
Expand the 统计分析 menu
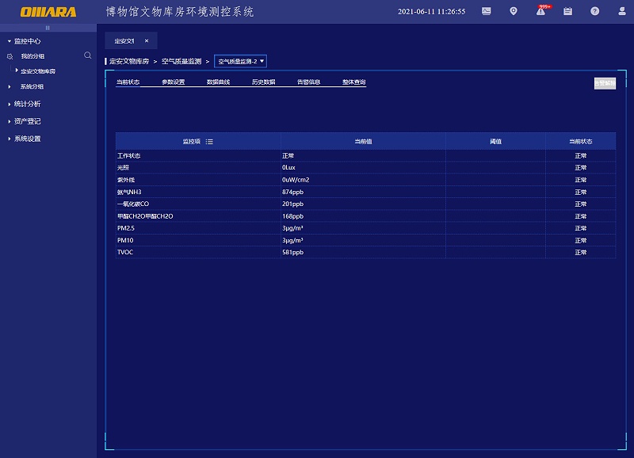(x=27, y=104)
